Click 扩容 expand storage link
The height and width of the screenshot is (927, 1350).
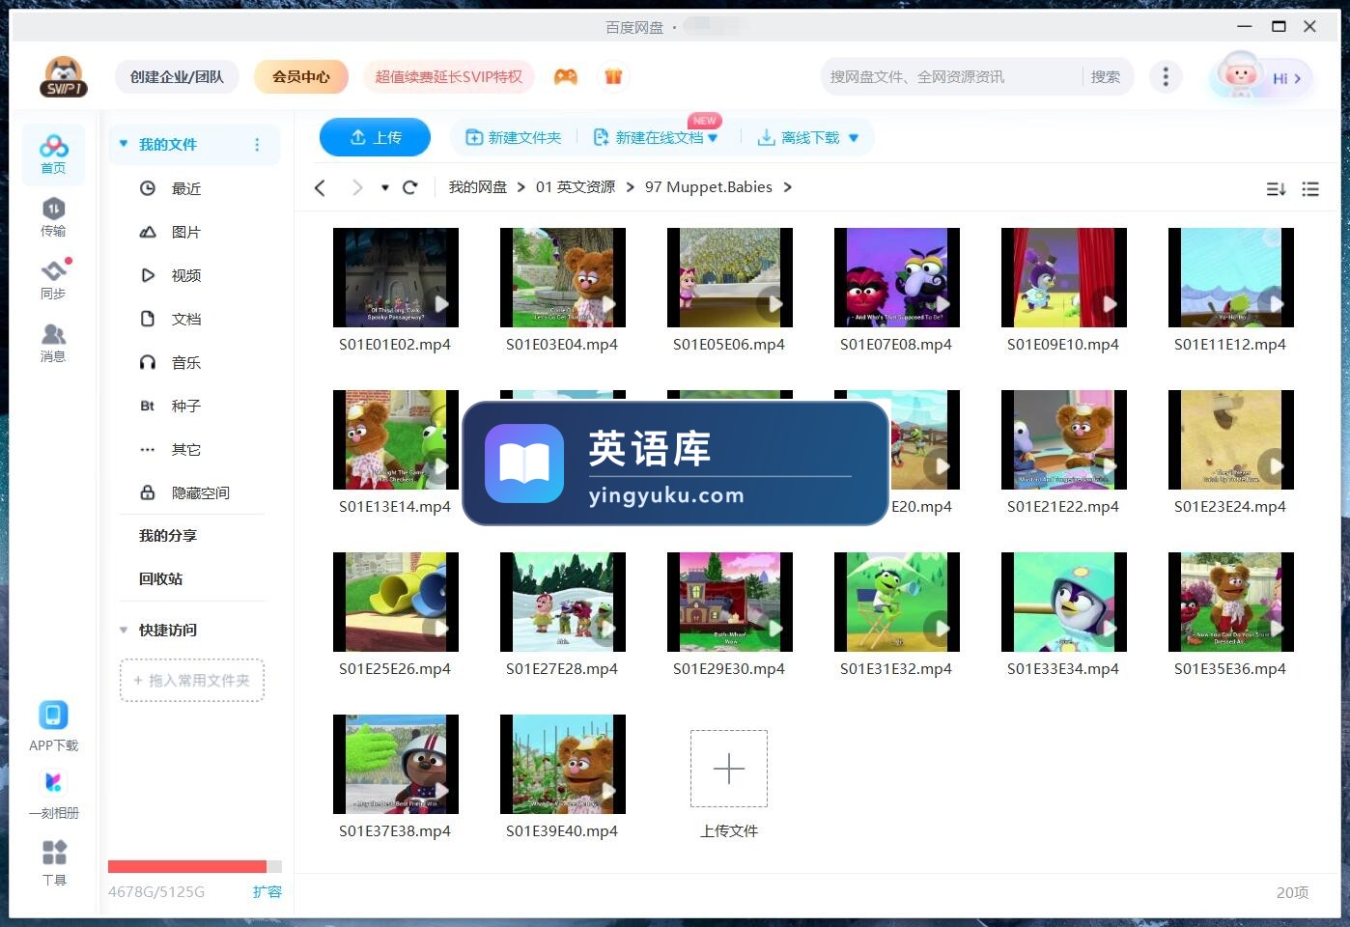point(267,891)
